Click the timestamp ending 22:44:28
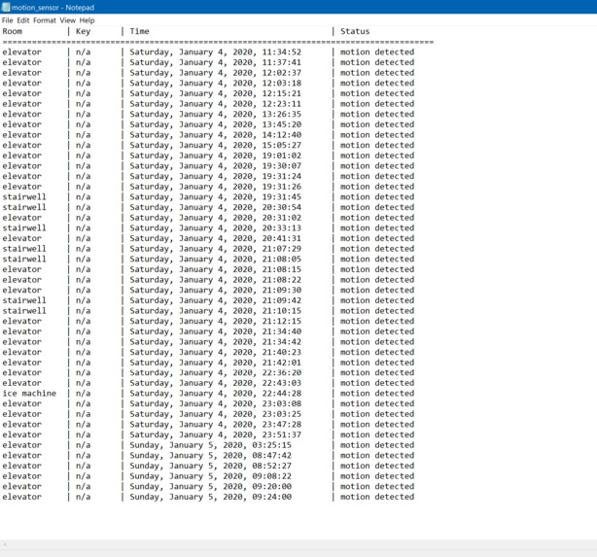This screenshot has height=557, width=597. click(216, 394)
